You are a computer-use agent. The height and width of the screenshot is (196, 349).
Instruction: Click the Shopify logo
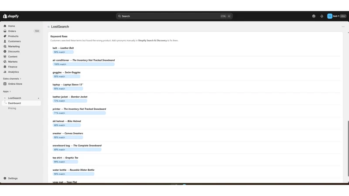coord(11,16)
